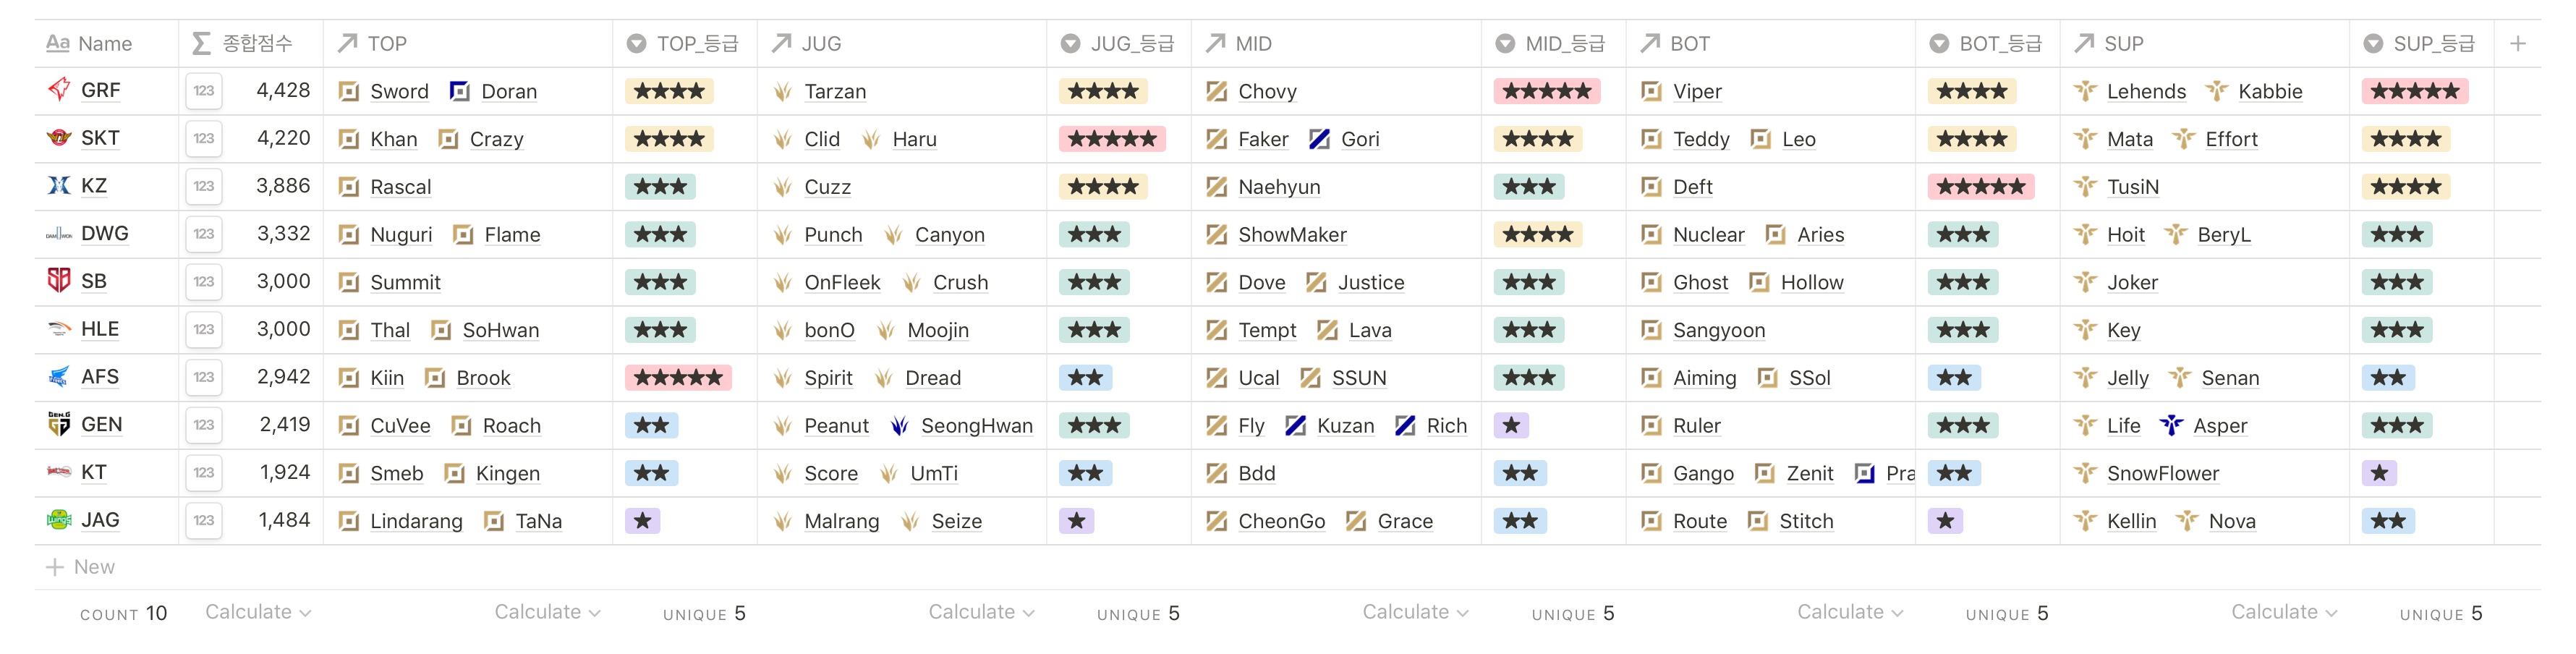Image resolution: width=2576 pixels, height=654 pixels.
Task: Click the SKT team logo icon
Action: pos(59,138)
